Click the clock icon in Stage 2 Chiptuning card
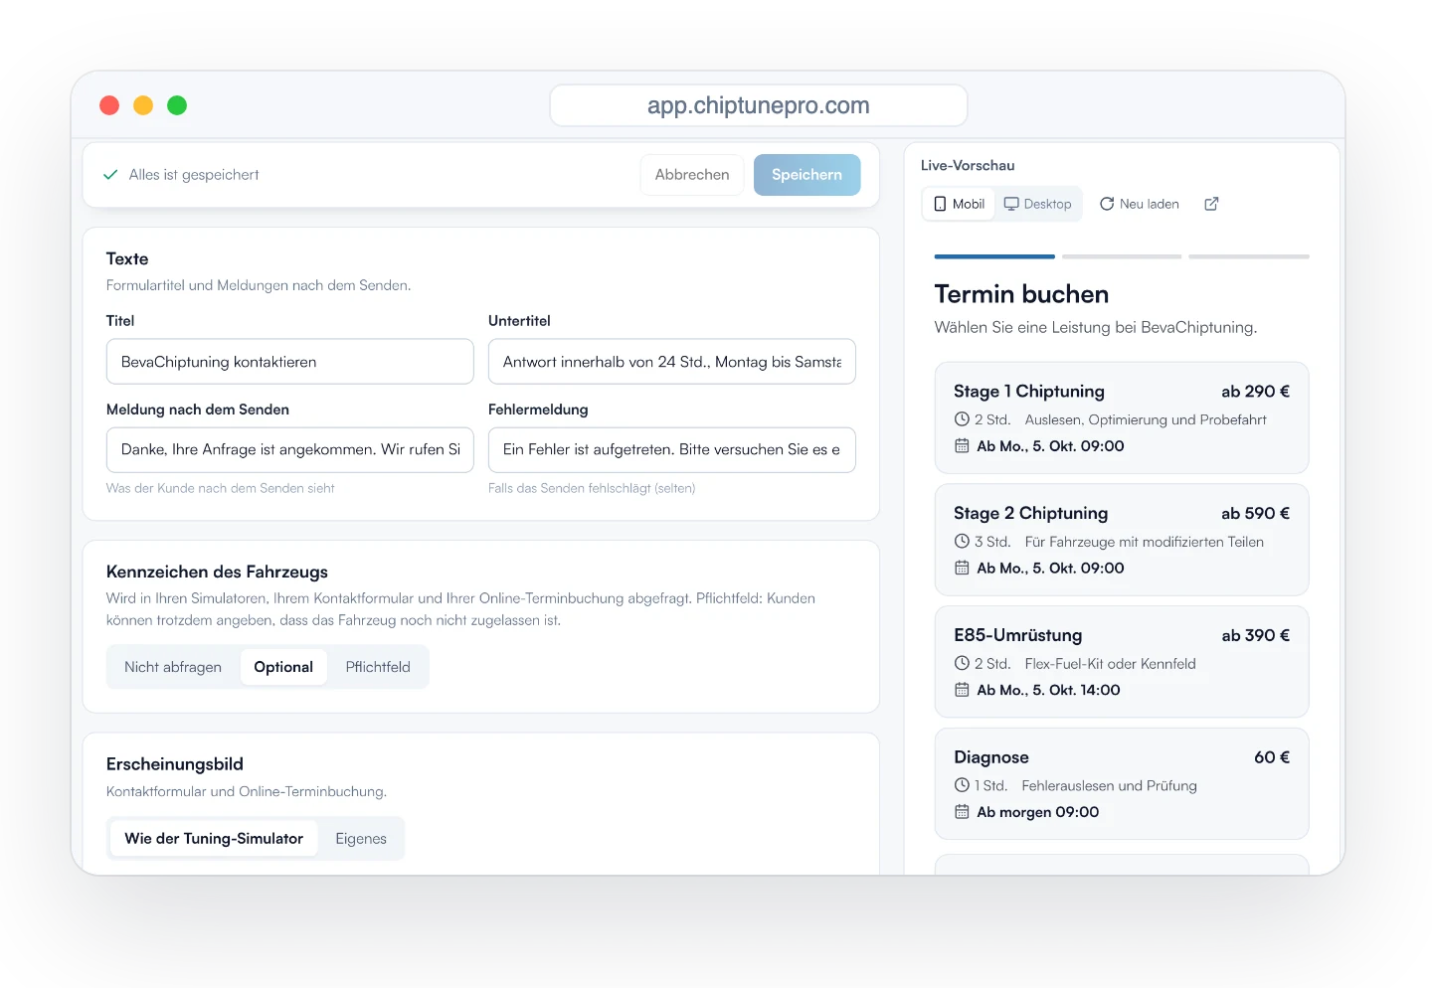1432x988 pixels. pyautogui.click(x=962, y=542)
